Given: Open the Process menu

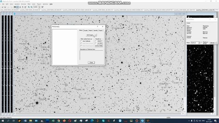Looking at the screenshot, I should coord(24,4).
